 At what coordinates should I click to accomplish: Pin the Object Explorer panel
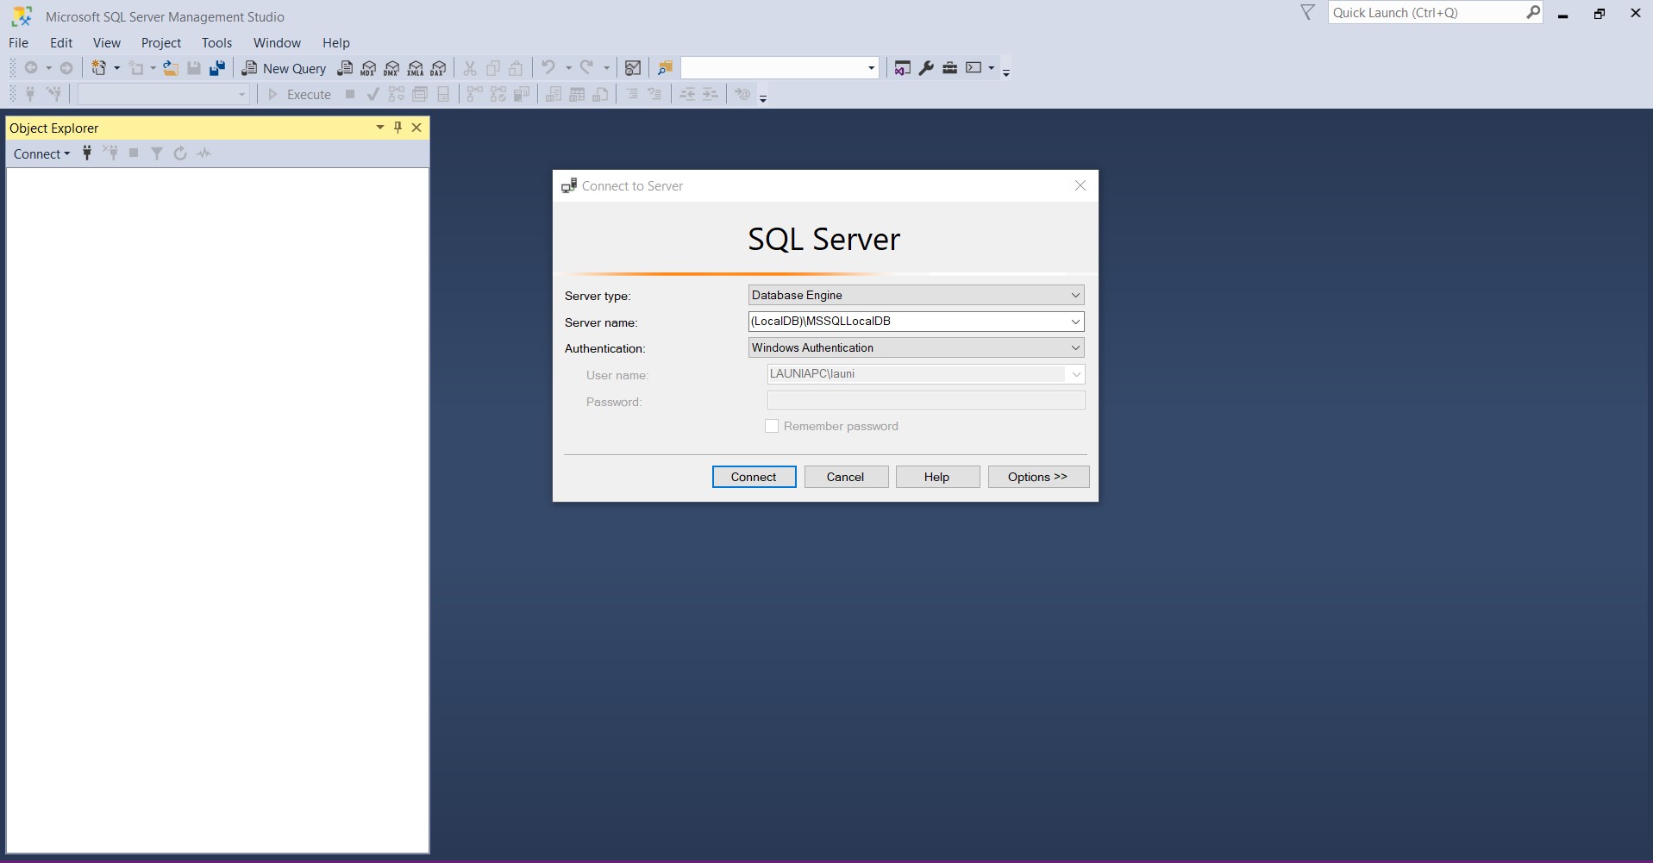(398, 128)
